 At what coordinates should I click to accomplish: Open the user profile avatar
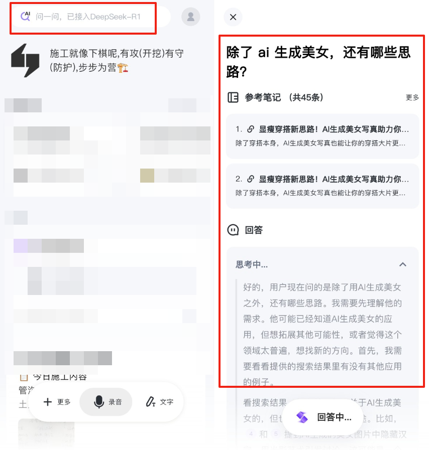(x=190, y=17)
